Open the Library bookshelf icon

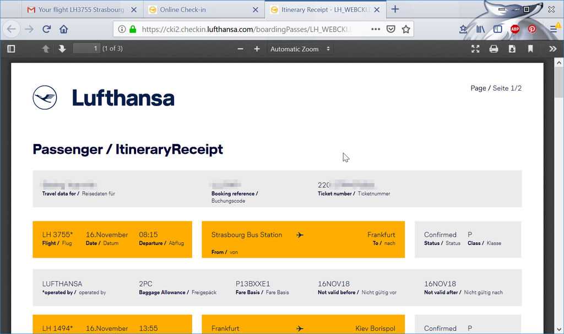(x=480, y=29)
